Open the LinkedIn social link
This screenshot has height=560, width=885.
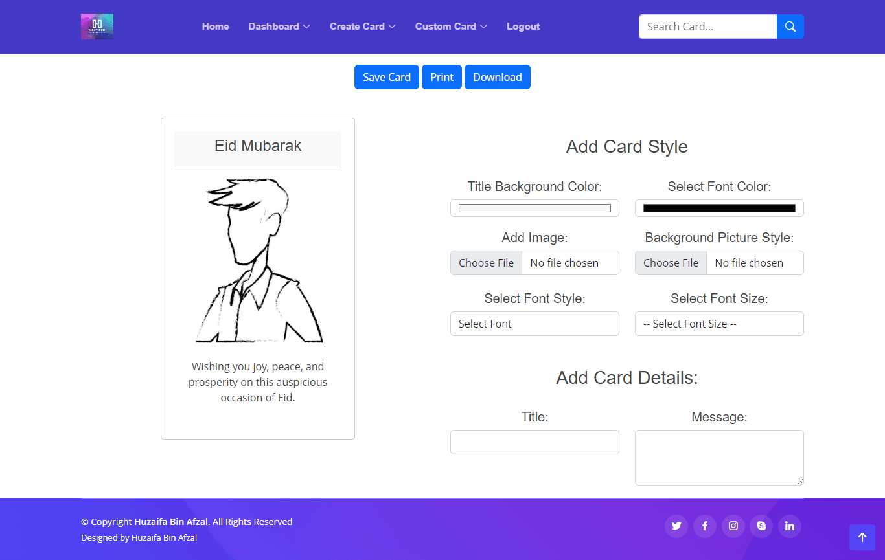[x=790, y=526]
